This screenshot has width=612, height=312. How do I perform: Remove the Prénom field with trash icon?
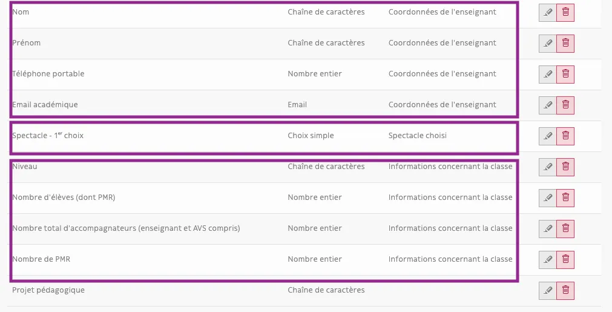[x=565, y=44]
